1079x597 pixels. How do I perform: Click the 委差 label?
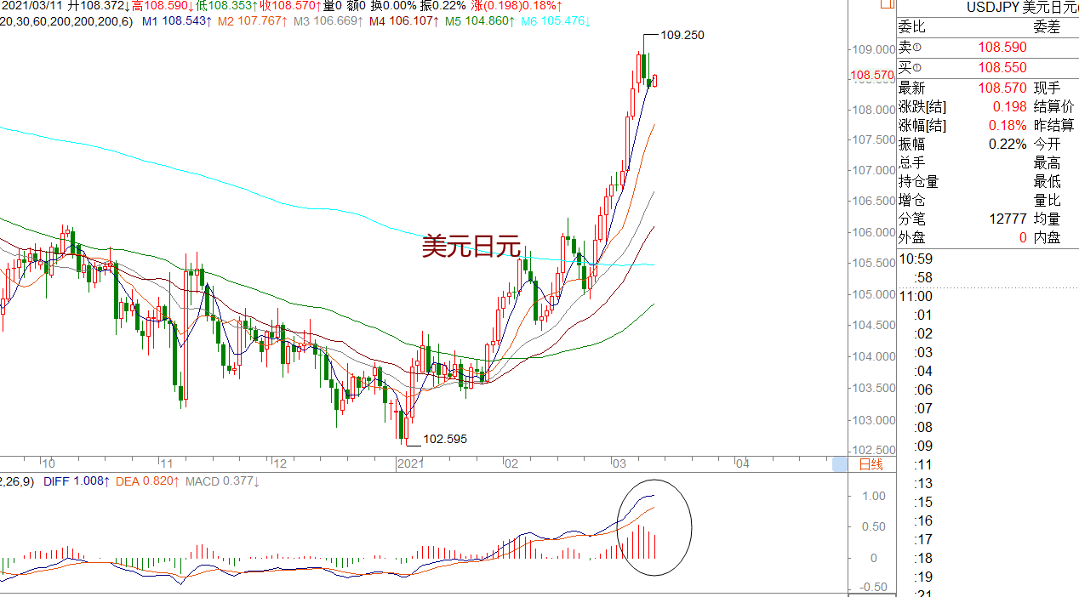tap(1048, 27)
